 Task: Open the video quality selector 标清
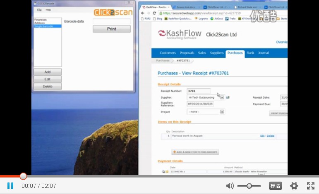[275, 186]
